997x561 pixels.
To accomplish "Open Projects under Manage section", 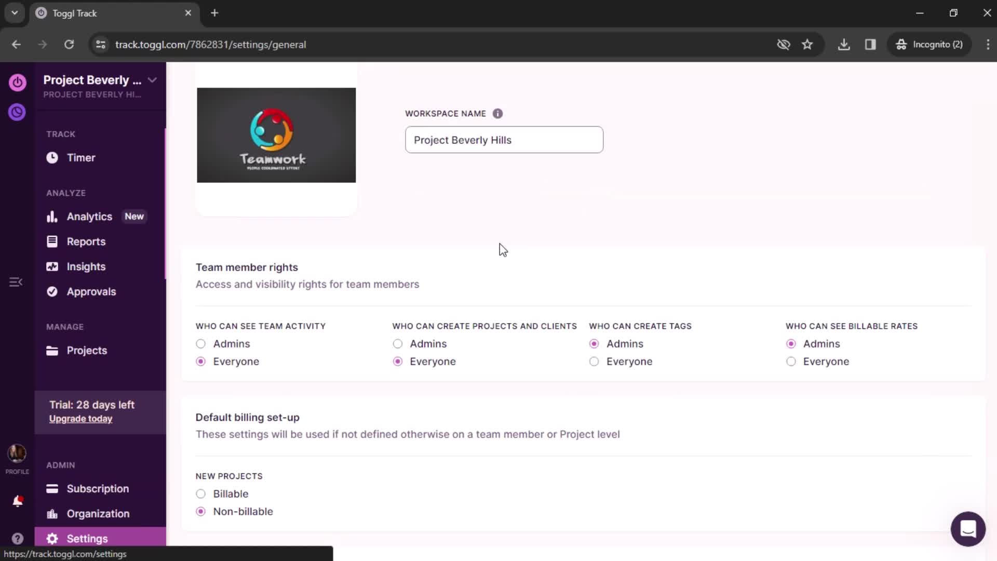I will [x=86, y=350].
